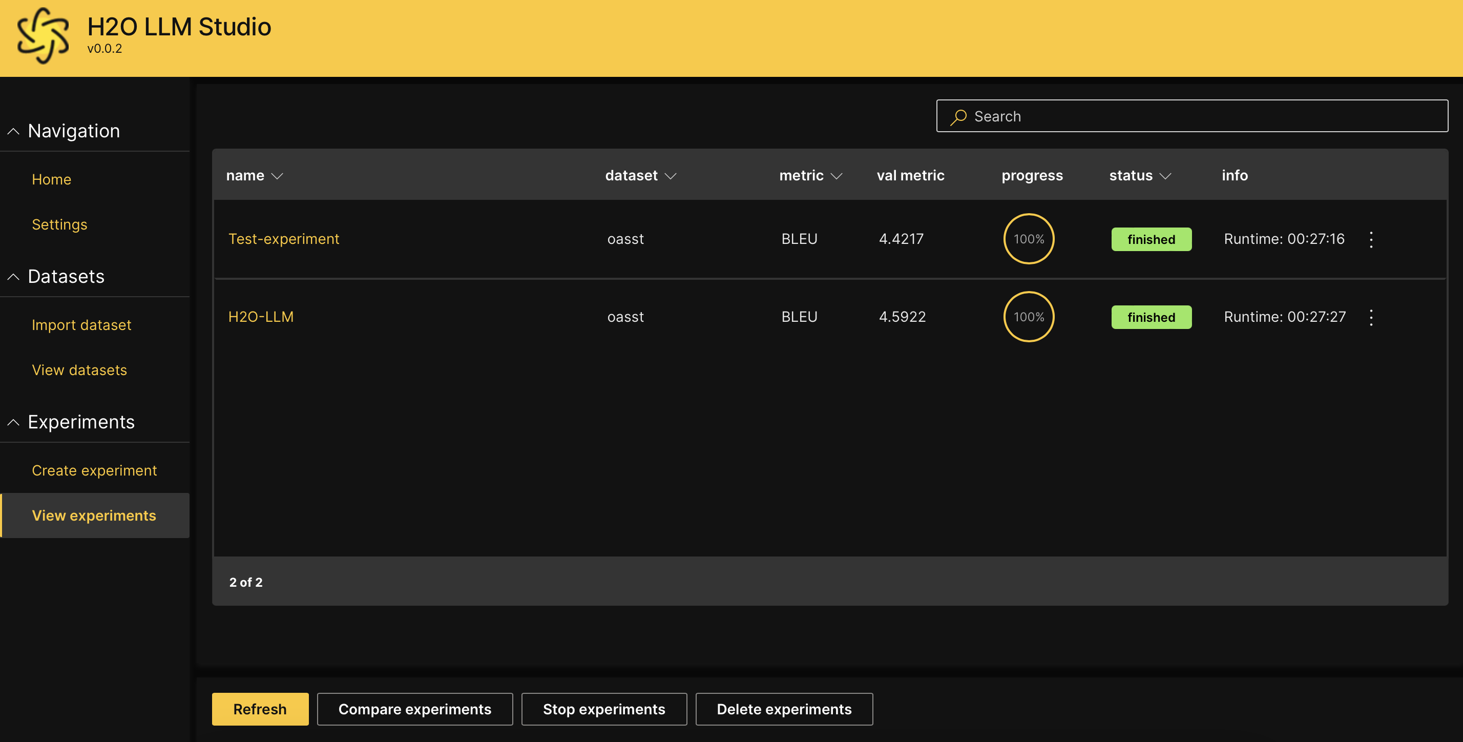Screen dimensions: 1463x742
Task: Click the oasst dataset cell for H2O-LLM
Action: tap(625, 317)
